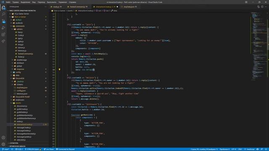Image resolution: width=269 pixels, height=151 pixels.
Task: Click the lightbulb quick fix icon
Action: click(x=59, y=70)
